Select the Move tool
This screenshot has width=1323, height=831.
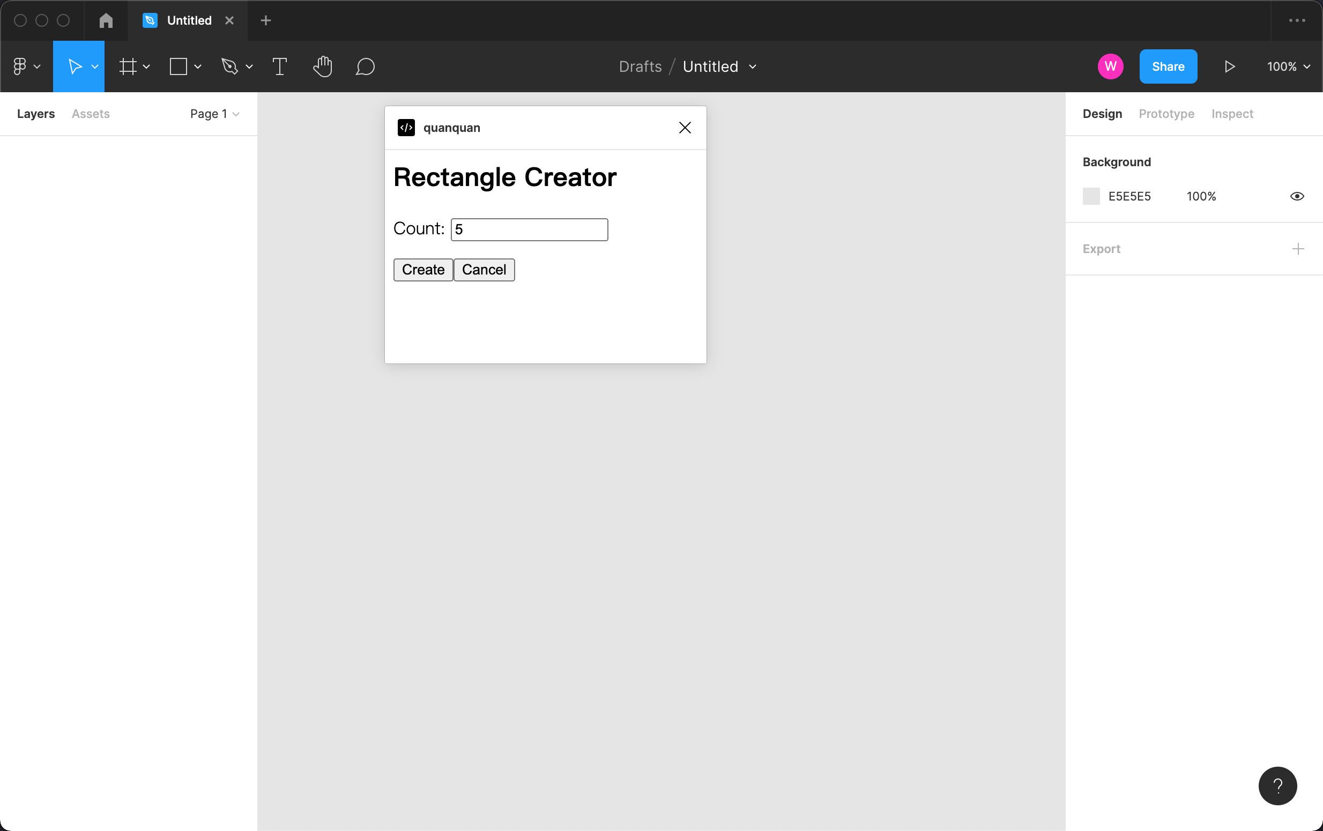click(74, 66)
